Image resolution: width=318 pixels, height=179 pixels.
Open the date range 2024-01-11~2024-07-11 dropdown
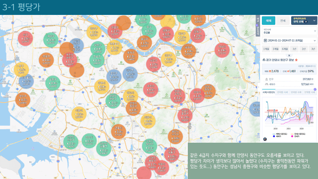tap(289, 41)
